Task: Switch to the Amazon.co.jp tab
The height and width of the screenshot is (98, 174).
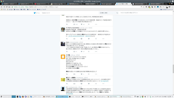Action: (x=58, y=4)
